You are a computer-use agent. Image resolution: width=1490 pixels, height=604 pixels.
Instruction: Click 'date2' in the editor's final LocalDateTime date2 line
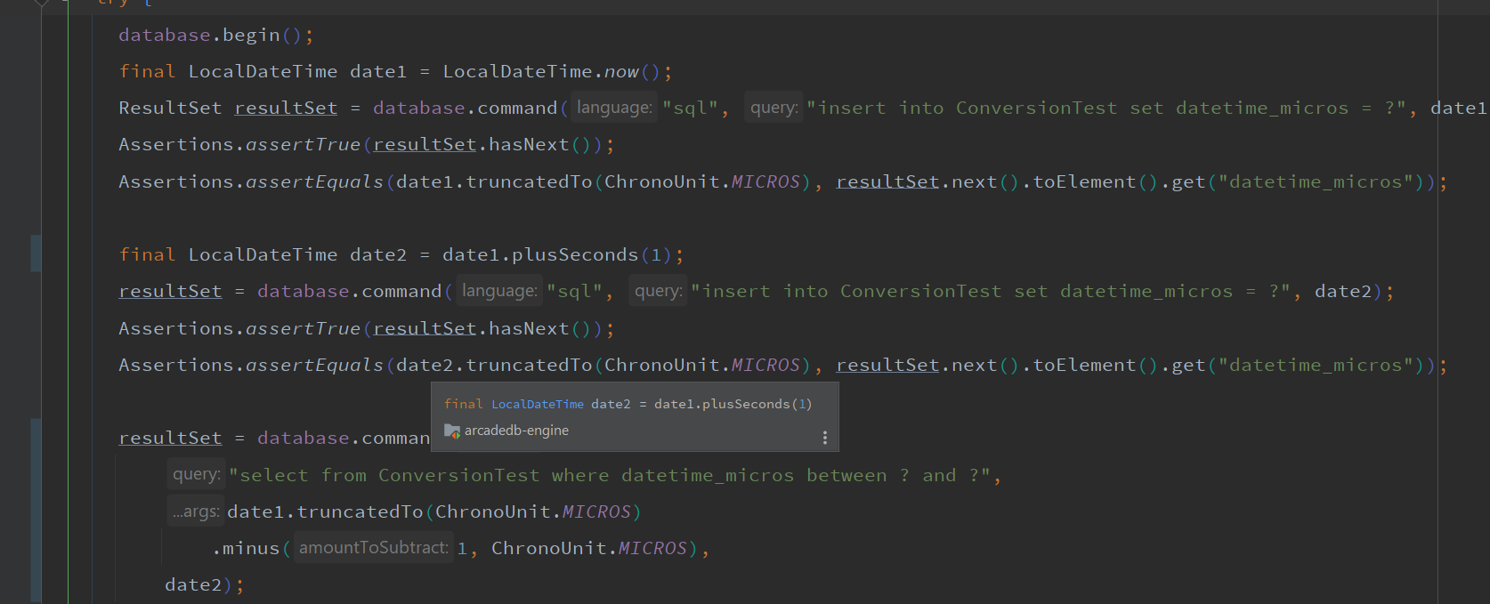378,255
